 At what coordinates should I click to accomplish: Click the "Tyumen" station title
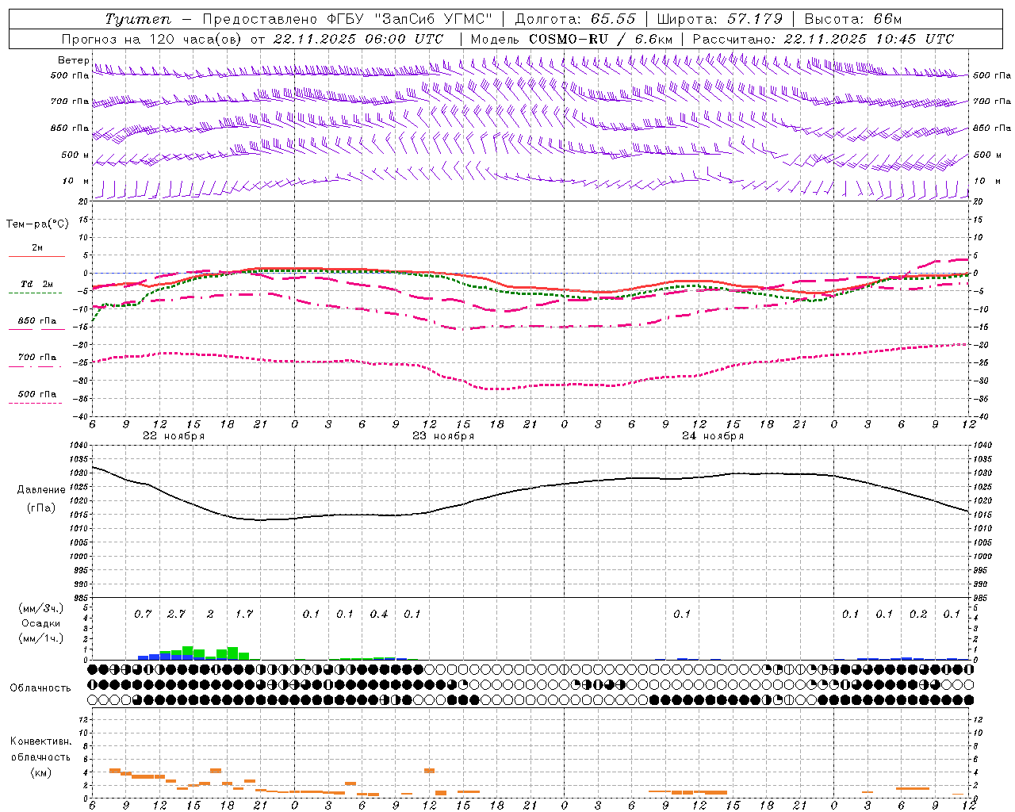click(x=138, y=19)
